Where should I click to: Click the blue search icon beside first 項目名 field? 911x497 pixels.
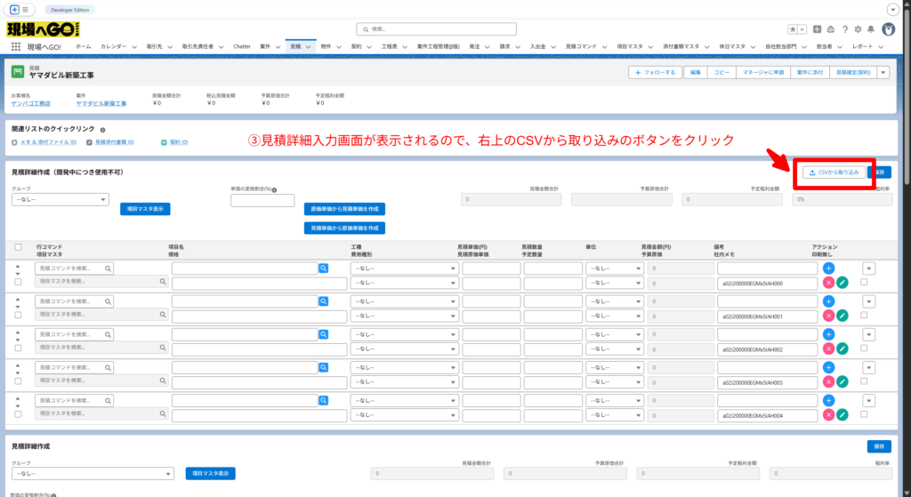(324, 268)
